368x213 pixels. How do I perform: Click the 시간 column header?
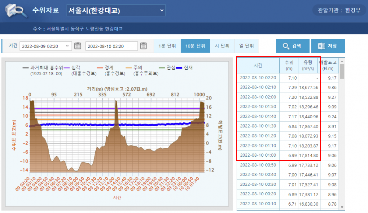coord(258,66)
